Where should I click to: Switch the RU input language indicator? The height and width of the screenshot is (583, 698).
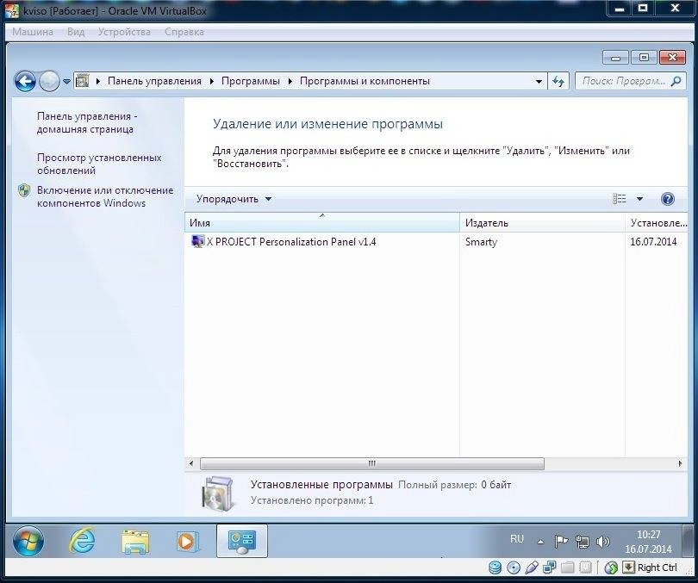pyautogui.click(x=517, y=539)
